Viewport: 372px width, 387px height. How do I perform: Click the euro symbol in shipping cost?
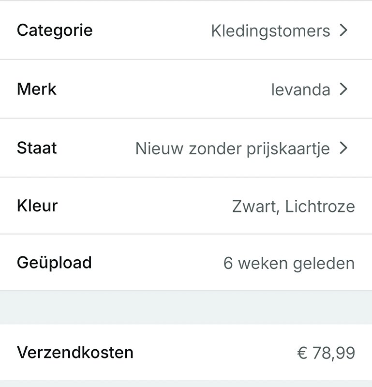302,353
